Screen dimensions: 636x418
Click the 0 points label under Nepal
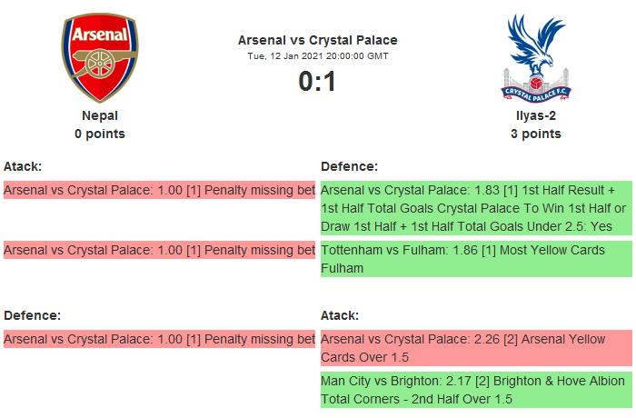coord(100,134)
